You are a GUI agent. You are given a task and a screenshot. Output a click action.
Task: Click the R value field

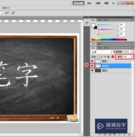(x=122, y=25)
